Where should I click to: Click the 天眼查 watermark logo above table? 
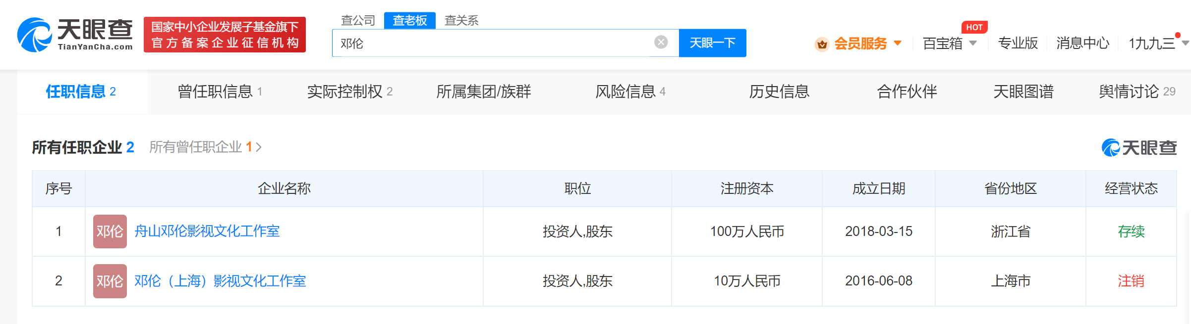tap(1139, 147)
